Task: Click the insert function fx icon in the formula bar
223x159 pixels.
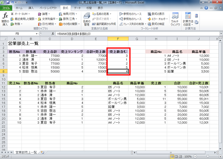Action: point(53,34)
